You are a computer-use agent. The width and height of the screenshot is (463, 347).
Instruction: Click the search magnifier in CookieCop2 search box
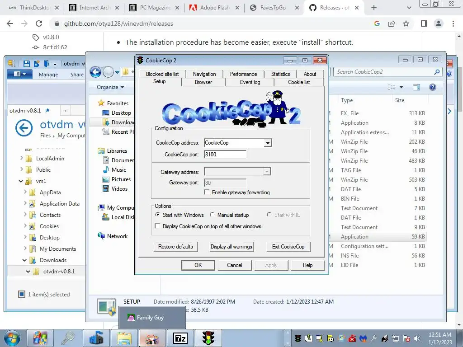437,72
